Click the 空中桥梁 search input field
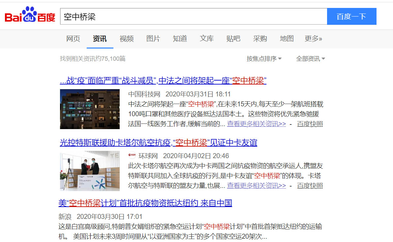 pyautogui.click(x=194, y=16)
